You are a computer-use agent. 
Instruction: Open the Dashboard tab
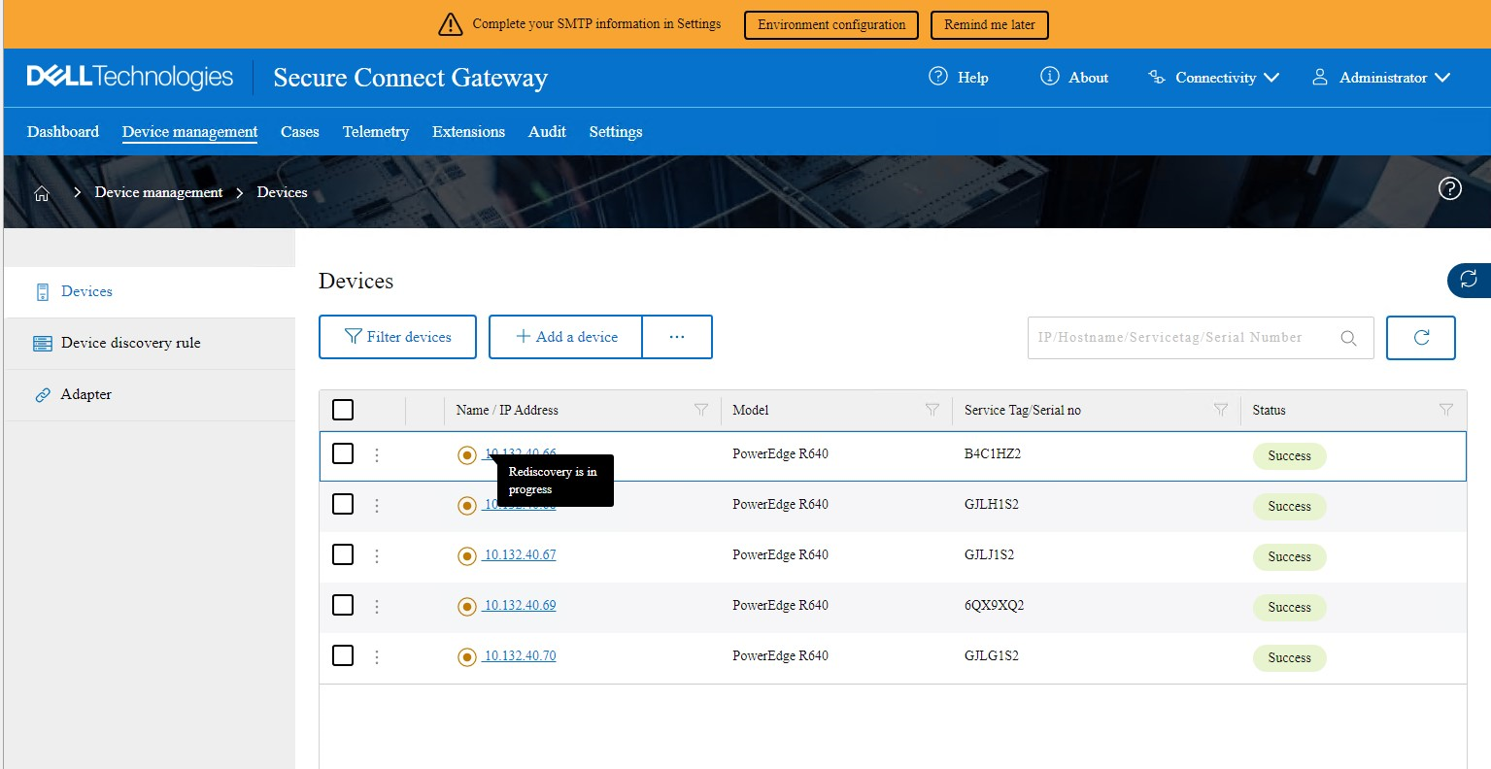(x=63, y=132)
